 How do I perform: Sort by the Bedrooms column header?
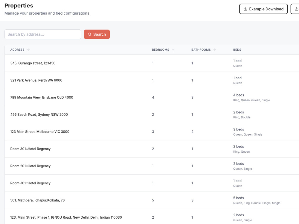pos(160,50)
